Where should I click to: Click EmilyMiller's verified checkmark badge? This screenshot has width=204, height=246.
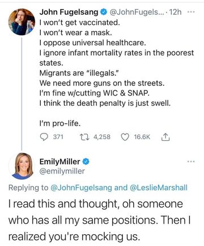(x=86, y=162)
